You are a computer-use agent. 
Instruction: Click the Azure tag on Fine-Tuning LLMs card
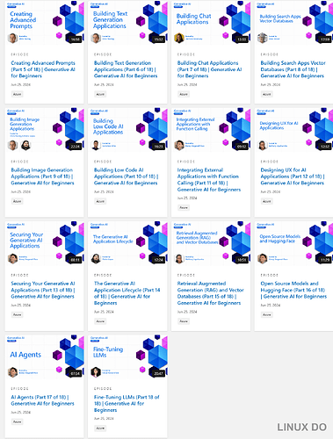click(100, 428)
